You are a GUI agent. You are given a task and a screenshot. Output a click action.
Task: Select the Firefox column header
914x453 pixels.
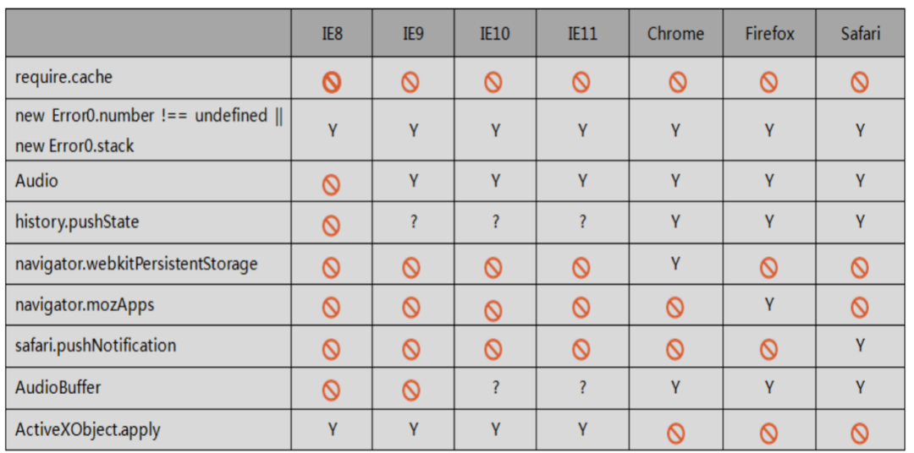pyautogui.click(x=769, y=34)
